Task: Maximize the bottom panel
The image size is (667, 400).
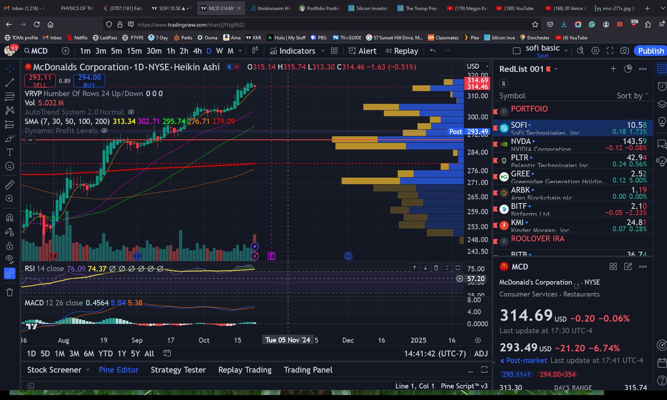Action: click(x=484, y=370)
